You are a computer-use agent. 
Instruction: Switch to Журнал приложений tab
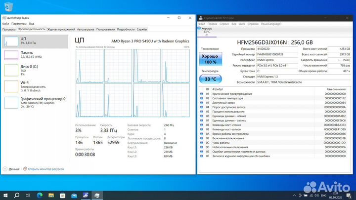61,29
